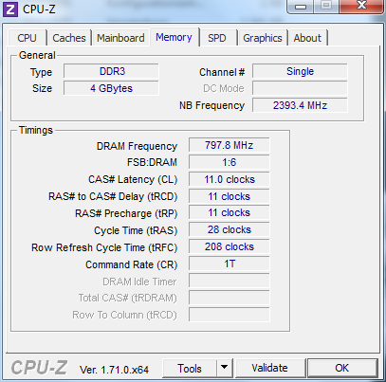Viewport: 386px width, 382px height.
Task: Open the Caches tab
Action: point(69,38)
